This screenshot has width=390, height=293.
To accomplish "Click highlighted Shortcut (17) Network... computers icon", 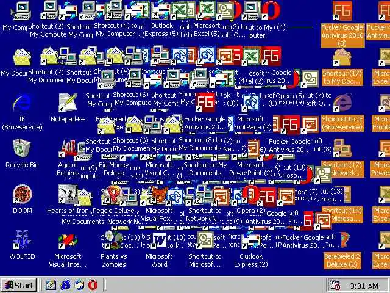I will pyautogui.click(x=342, y=148).
